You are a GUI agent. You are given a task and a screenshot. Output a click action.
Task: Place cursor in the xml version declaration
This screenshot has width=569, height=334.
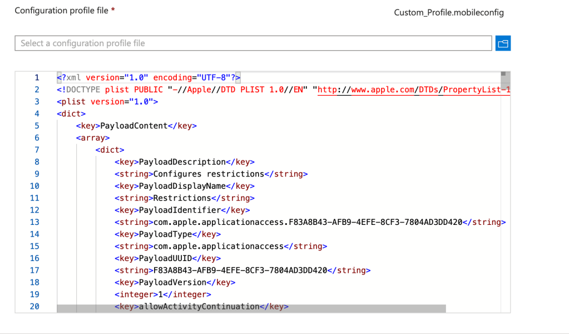(x=148, y=78)
